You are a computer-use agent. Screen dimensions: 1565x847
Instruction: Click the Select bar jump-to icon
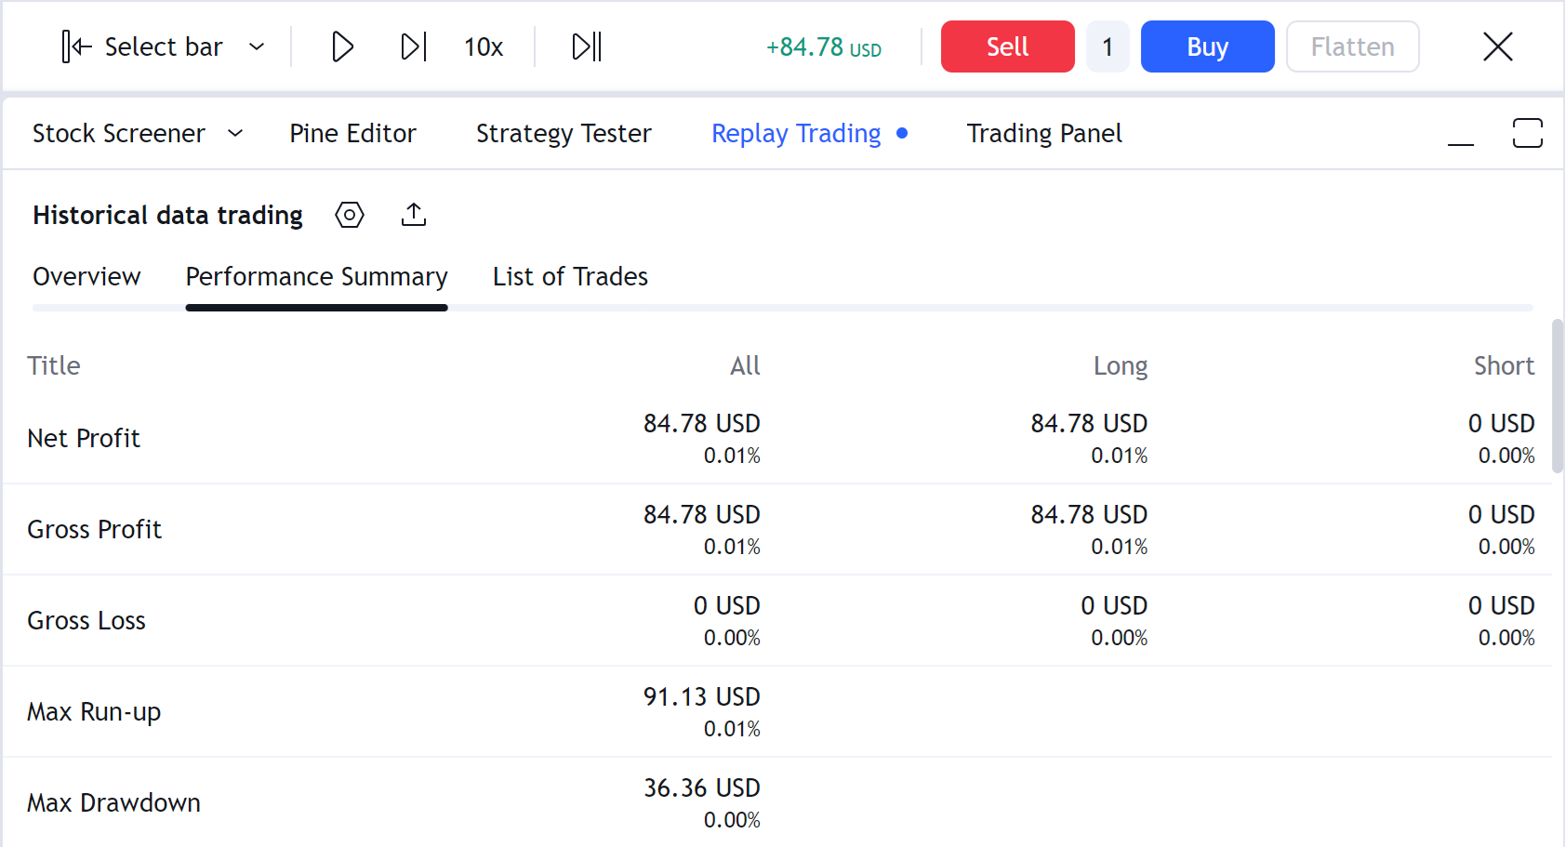(76, 46)
